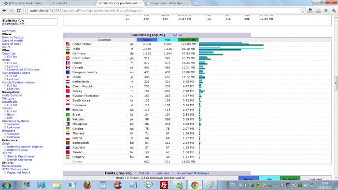Open the Miscellaneous link
Image resolution: width=338 pixels, height=190 pixels.
[12, 166]
